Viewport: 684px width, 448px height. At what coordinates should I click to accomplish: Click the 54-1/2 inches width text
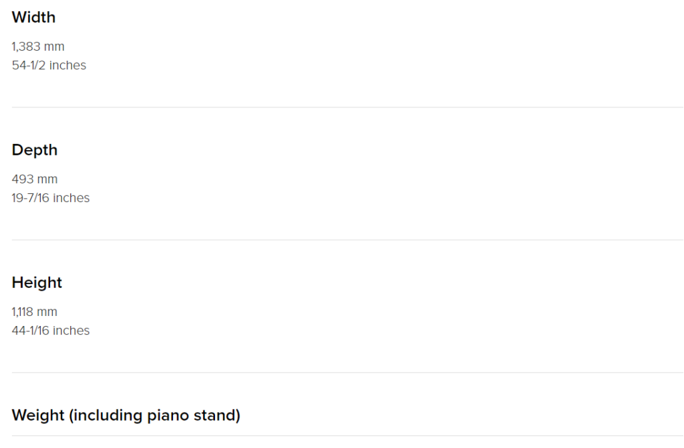(49, 65)
